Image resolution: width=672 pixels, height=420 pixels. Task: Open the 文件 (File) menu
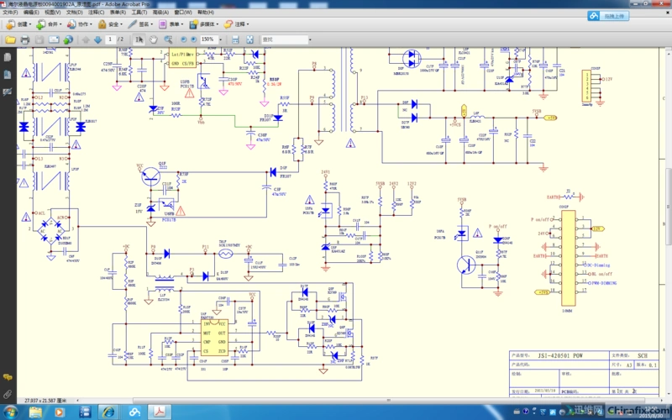click(9, 13)
